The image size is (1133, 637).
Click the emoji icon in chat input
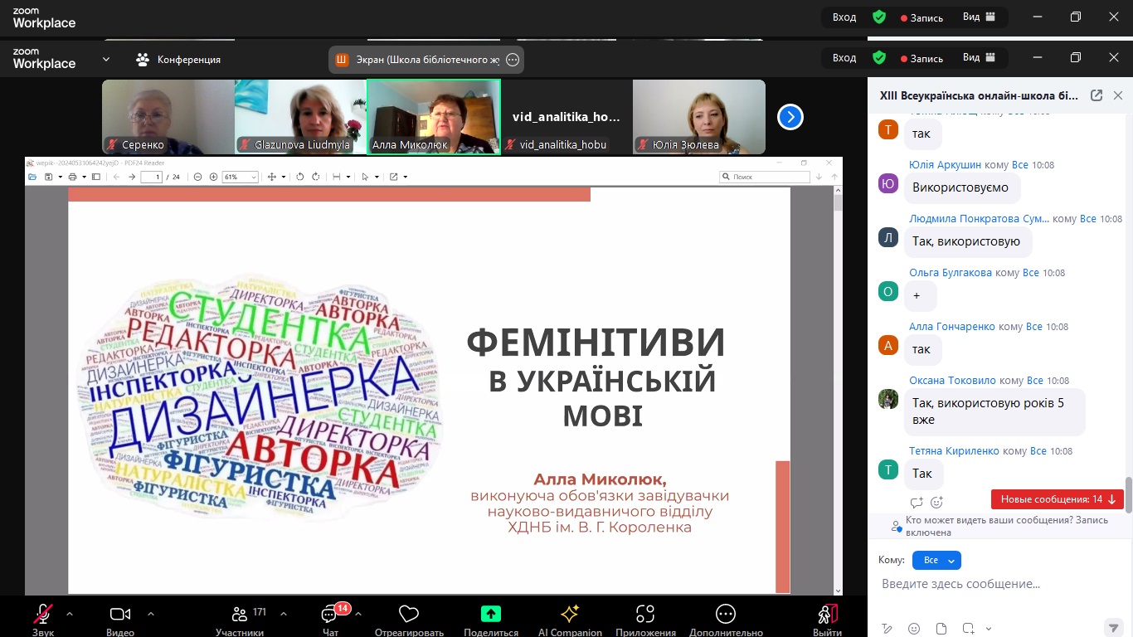tap(914, 628)
